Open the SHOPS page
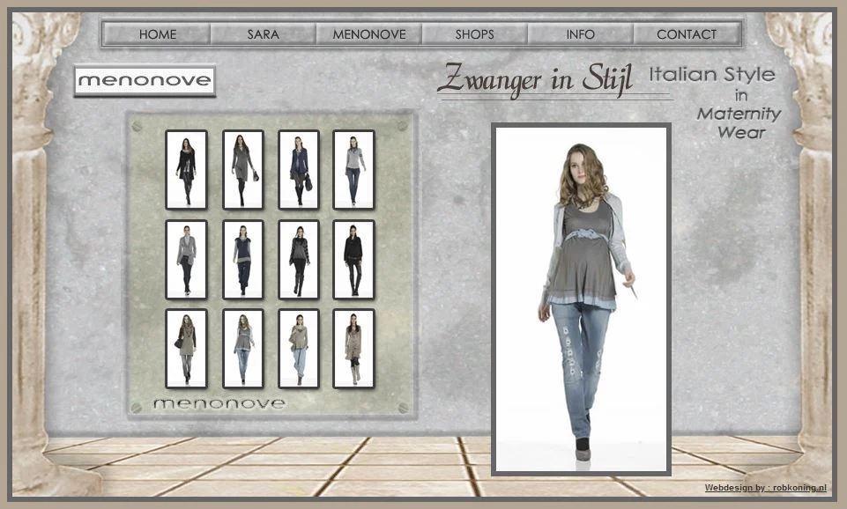This screenshot has width=847, height=509. [x=474, y=34]
